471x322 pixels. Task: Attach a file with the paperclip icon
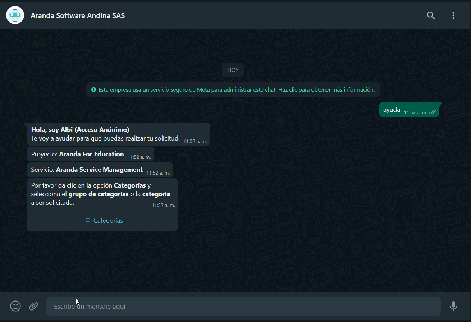pyautogui.click(x=34, y=306)
